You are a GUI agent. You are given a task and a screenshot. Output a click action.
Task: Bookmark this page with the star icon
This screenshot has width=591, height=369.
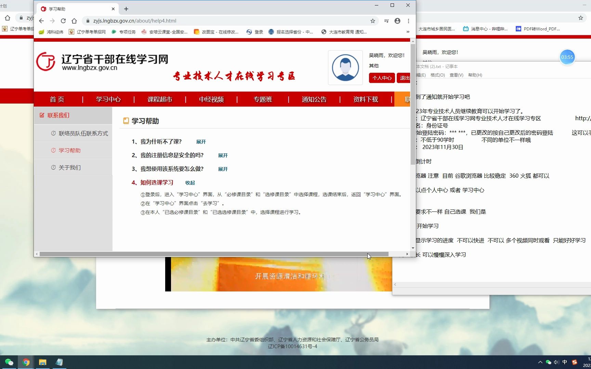click(x=373, y=21)
